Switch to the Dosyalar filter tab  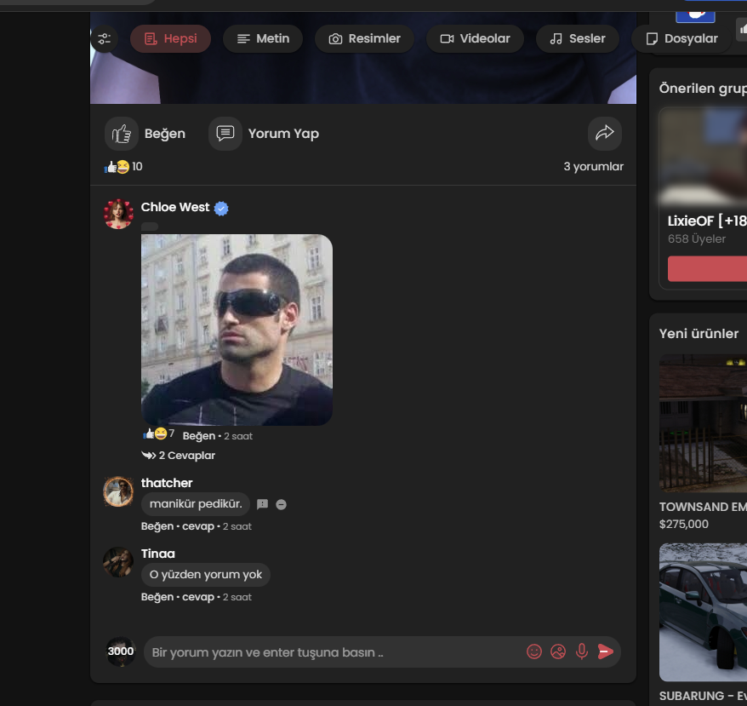click(681, 38)
